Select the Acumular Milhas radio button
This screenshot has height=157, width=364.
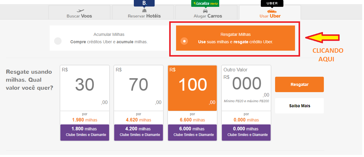[58, 41]
